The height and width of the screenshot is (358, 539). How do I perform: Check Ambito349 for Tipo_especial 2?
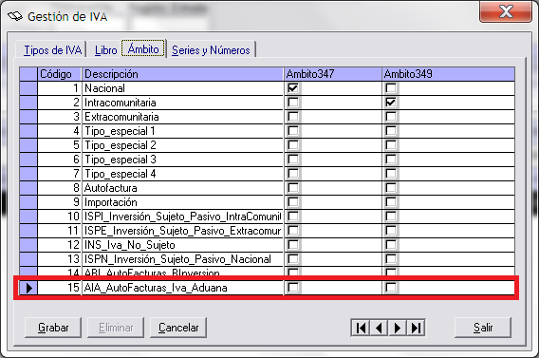tap(391, 145)
